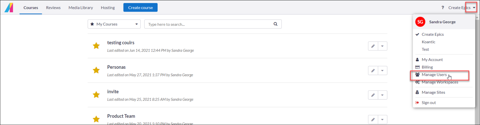Click the SG user avatar
The image size is (480, 125).
pos(420,22)
